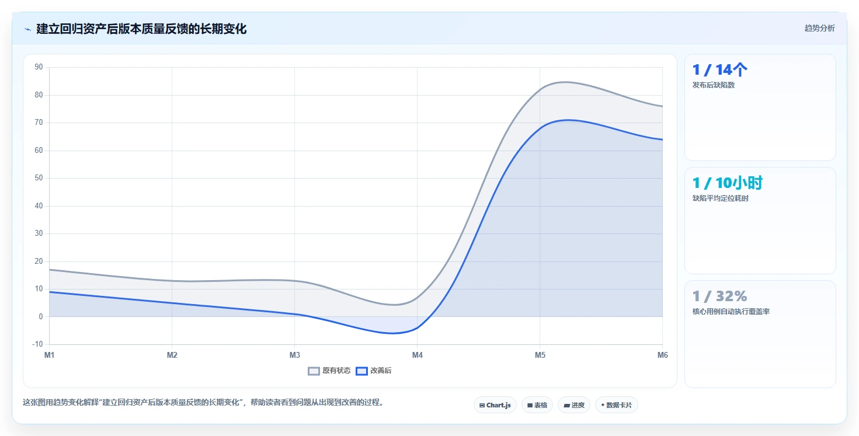
Task: Click the chart description text below the chart
Action: (x=203, y=403)
